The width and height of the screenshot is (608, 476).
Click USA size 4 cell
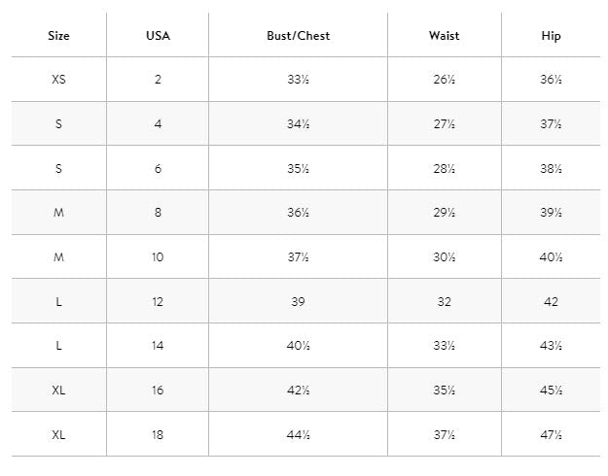tap(158, 124)
